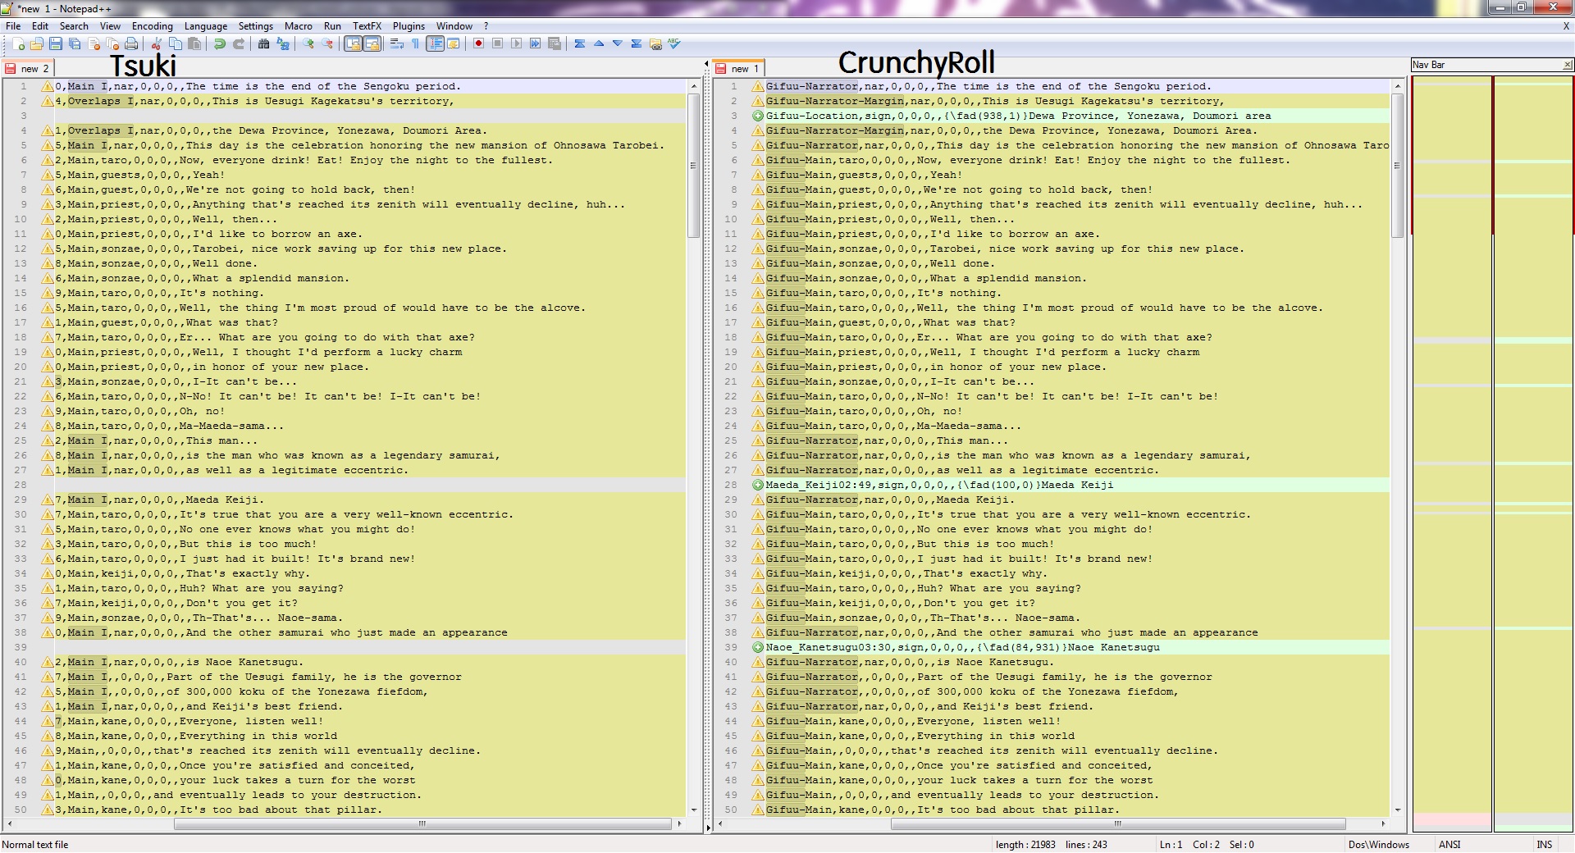Open the Edit menu

coord(39,26)
